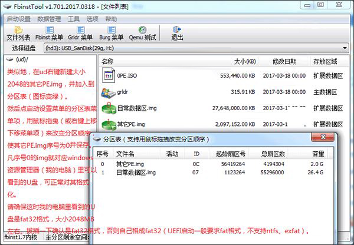Open the 选项 menu
The width and height of the screenshot is (354, 245).
point(93,19)
